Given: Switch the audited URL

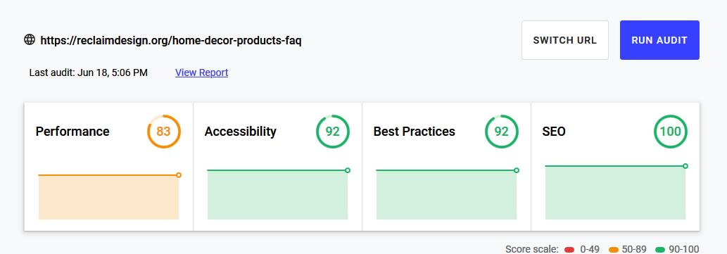Looking at the screenshot, I should tap(564, 40).
